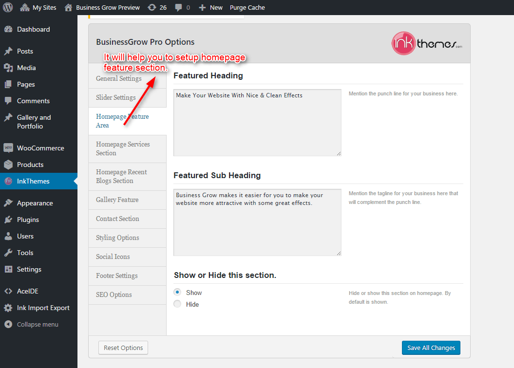
Task: Open Homepage Services Section tab
Action: [x=128, y=148]
